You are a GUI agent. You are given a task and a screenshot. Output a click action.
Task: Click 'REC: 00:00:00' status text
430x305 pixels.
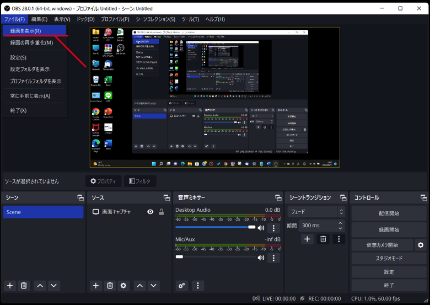[x=324, y=298]
